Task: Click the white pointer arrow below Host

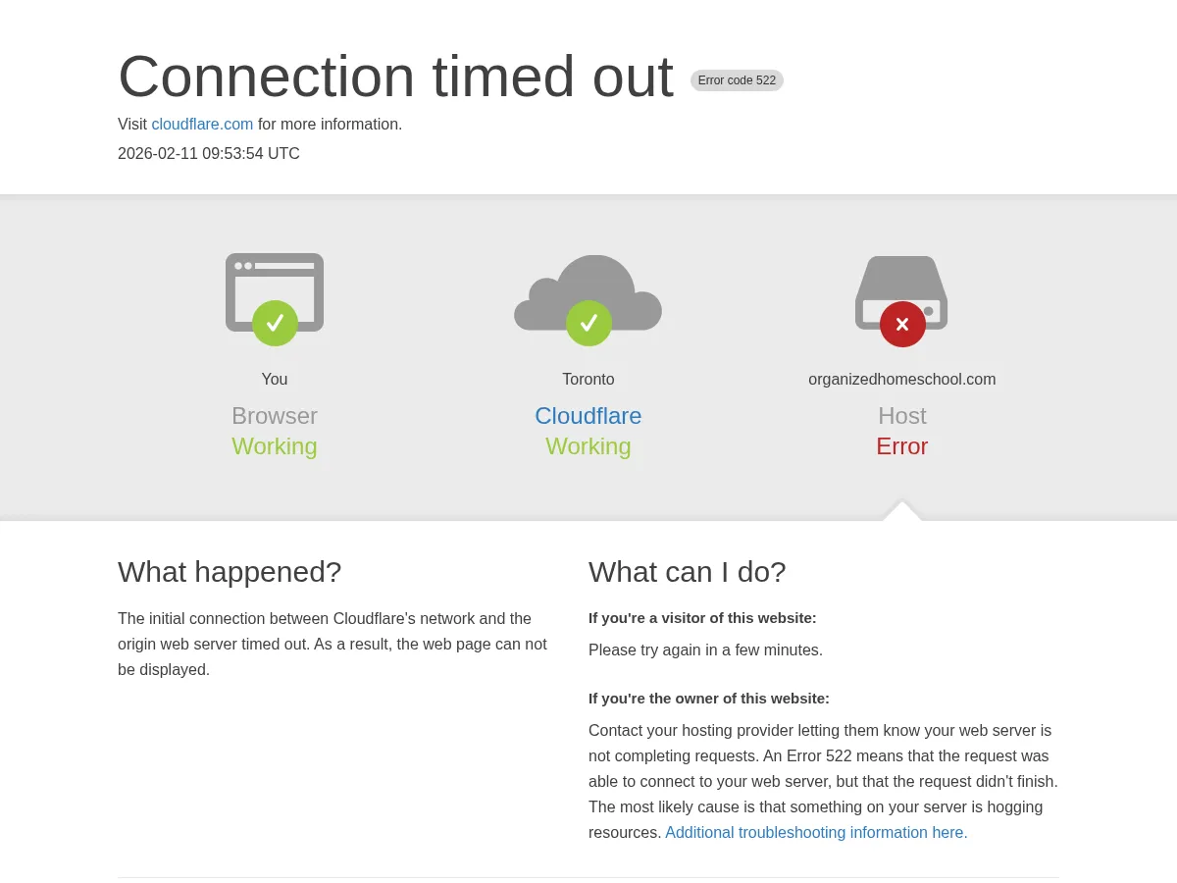Action: coord(902,511)
